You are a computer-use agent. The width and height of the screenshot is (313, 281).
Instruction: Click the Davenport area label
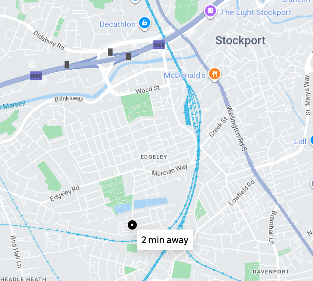click(271, 272)
